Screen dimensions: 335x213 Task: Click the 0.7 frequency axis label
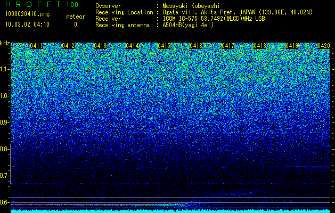click(x=4, y=176)
